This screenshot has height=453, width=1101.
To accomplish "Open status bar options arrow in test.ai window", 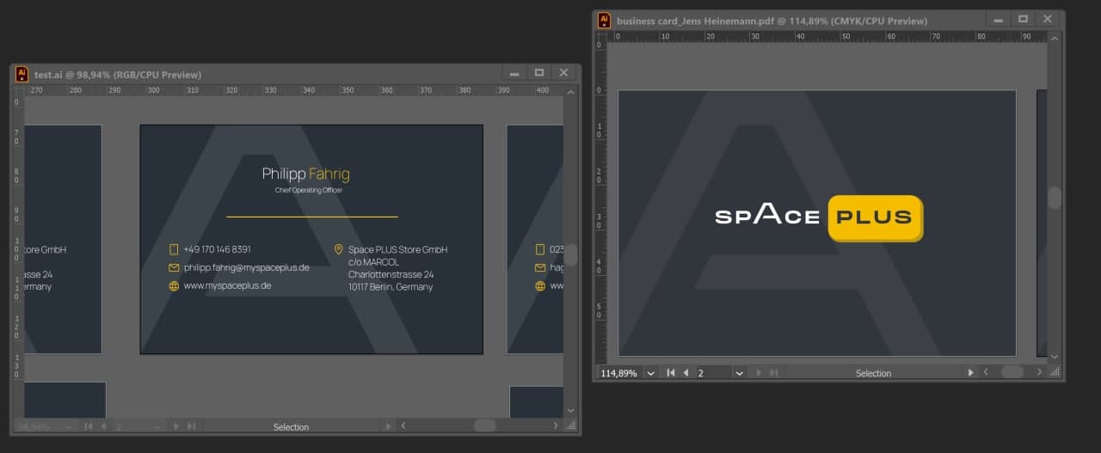I will (388, 426).
